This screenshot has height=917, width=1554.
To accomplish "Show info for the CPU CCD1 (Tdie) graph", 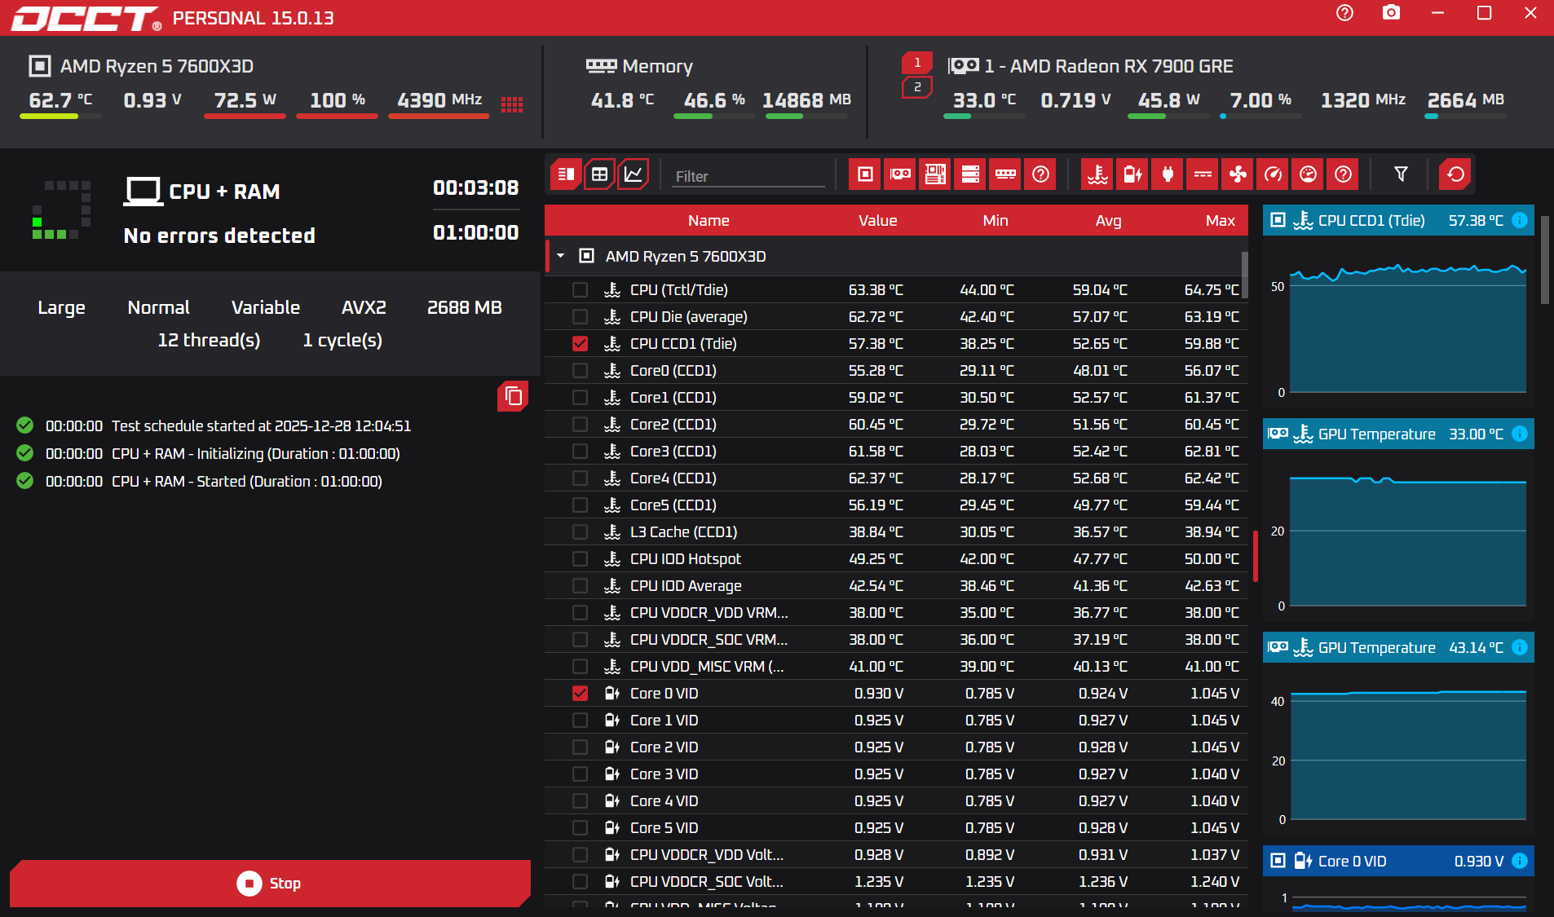I will 1520,220.
